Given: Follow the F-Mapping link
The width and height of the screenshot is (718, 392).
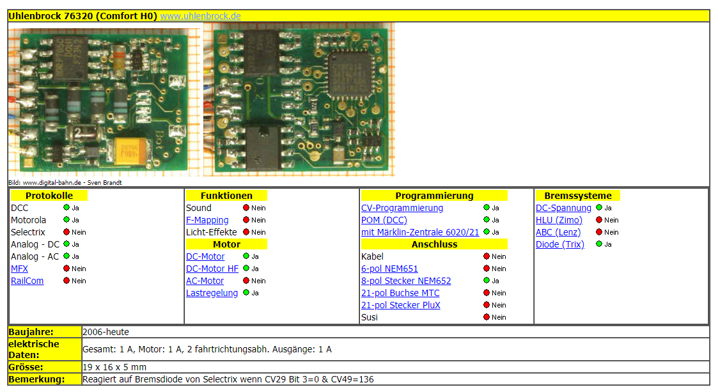Looking at the screenshot, I should click(207, 220).
